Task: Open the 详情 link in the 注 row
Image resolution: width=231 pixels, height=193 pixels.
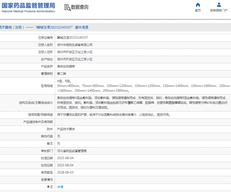Action: pyautogui.click(x=60, y=187)
